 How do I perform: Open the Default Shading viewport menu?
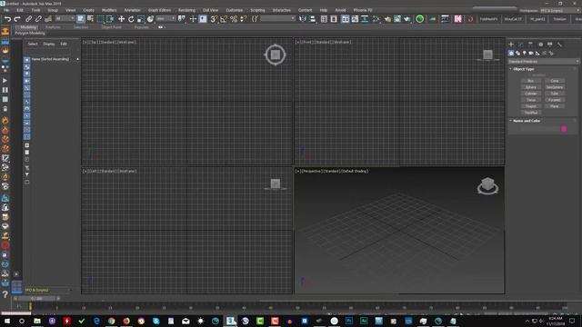point(356,172)
